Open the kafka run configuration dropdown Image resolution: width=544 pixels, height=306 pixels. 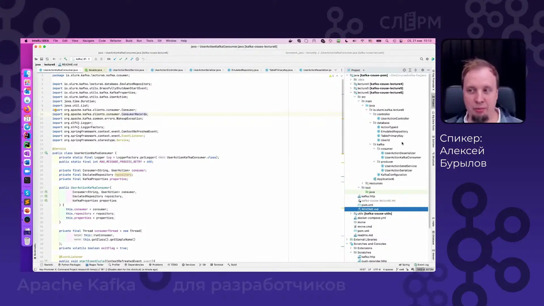pos(81,59)
